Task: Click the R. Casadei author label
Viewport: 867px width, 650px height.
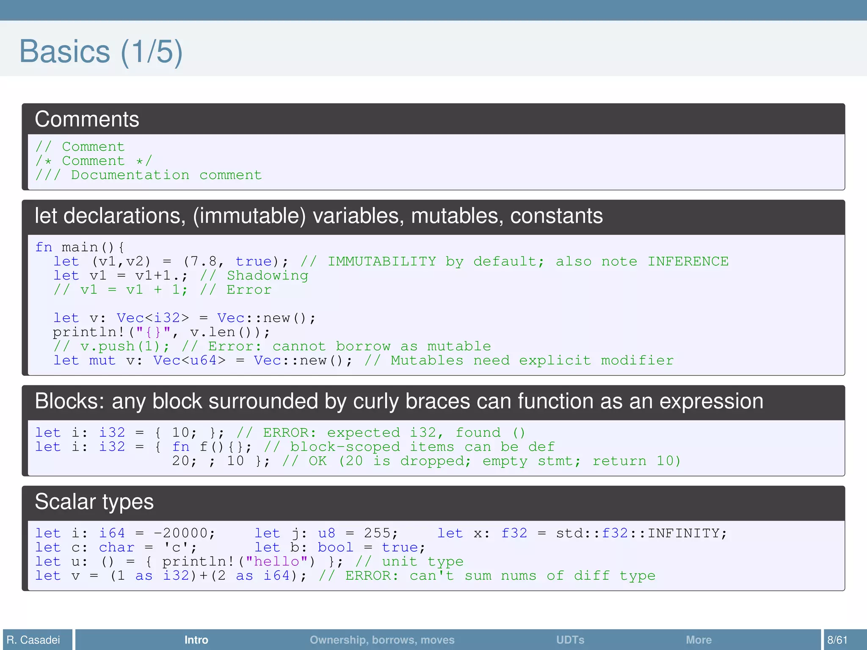Action: 33,639
